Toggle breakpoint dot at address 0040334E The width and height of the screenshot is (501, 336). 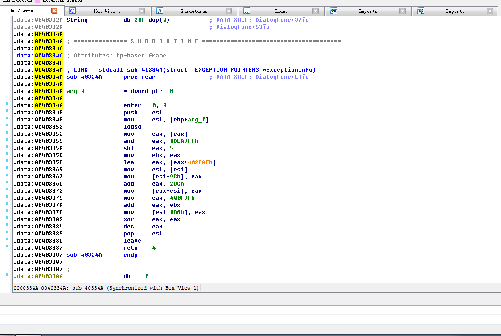[7, 111]
